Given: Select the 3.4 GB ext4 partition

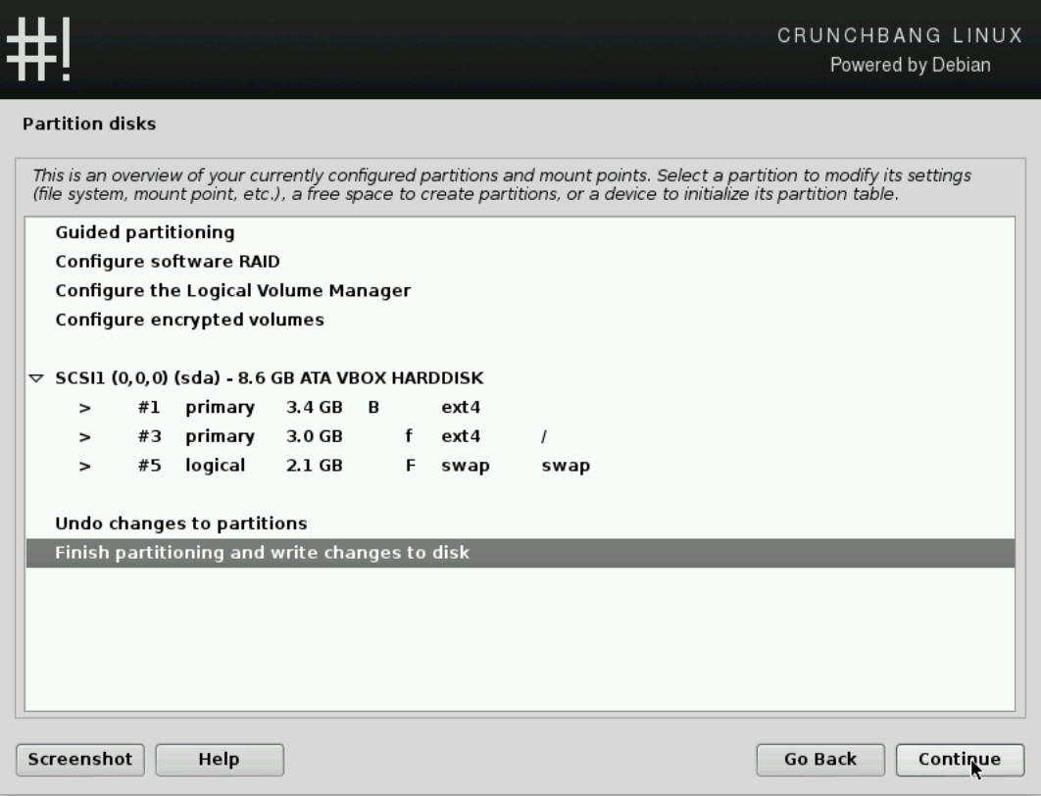Looking at the screenshot, I should [x=294, y=407].
